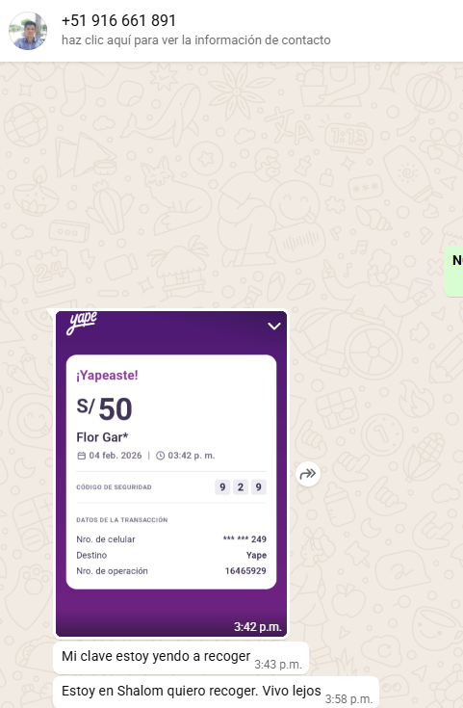Click the first security code digit 9
The height and width of the screenshot is (708, 463).
tap(222, 486)
